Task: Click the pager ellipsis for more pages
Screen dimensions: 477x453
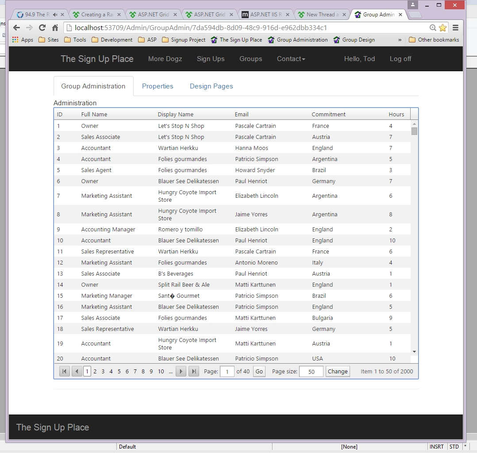Action: pos(171,372)
